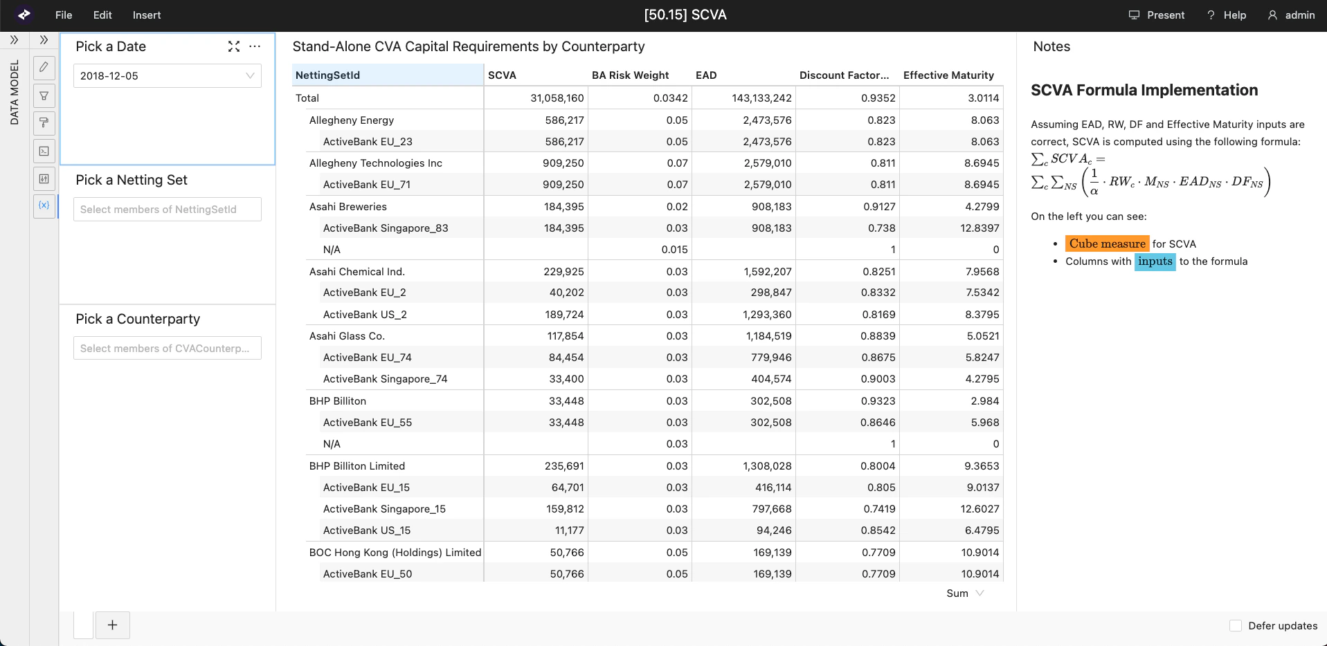Click the 0.9352 total discount factor cell
Image resolution: width=1327 pixels, height=646 pixels.
878,98
